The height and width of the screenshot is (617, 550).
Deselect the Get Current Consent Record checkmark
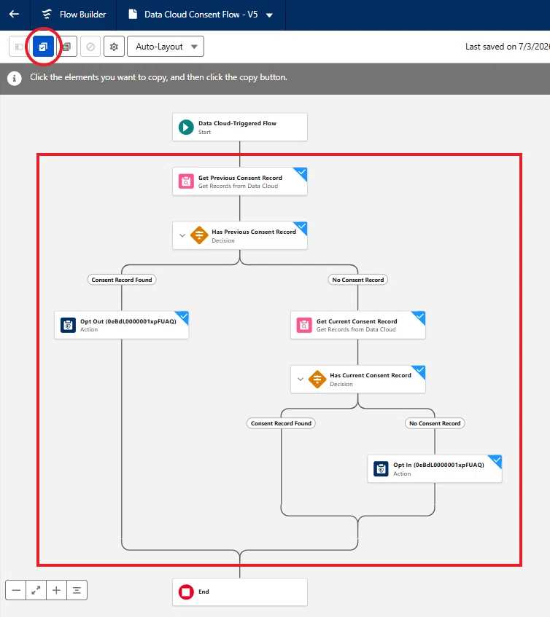[419, 316]
